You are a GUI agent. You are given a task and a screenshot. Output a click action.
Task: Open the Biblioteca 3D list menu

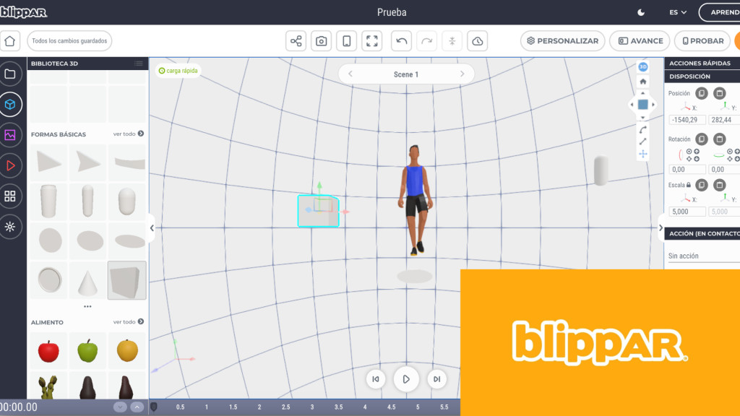point(140,63)
